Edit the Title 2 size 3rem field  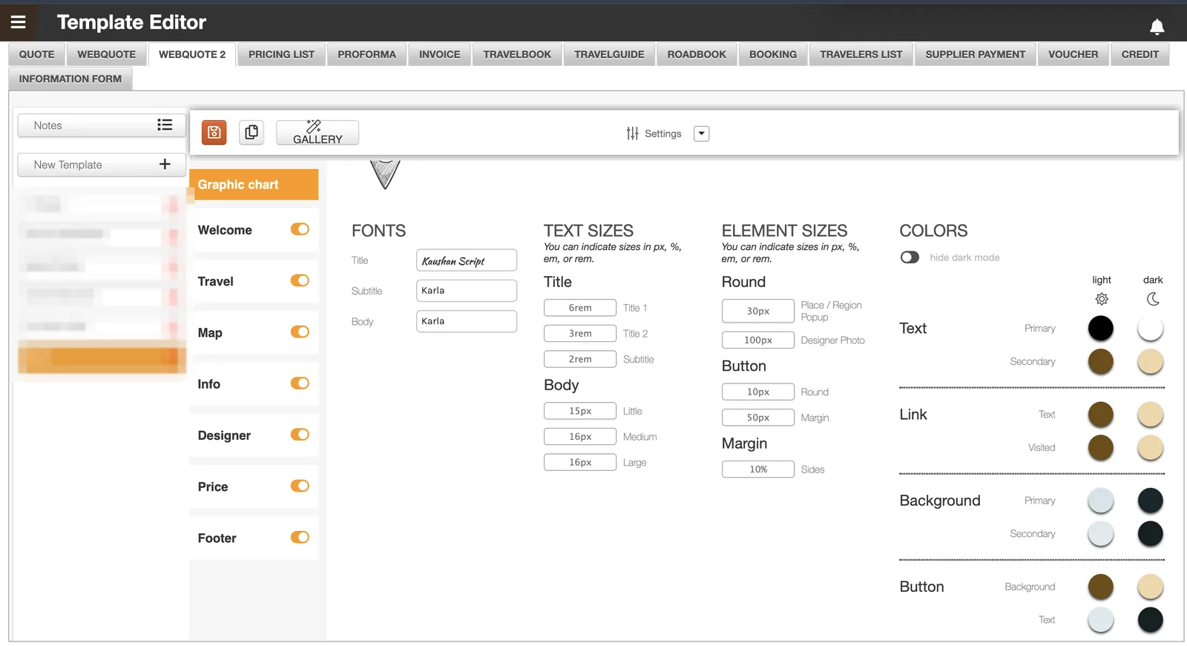pos(580,334)
